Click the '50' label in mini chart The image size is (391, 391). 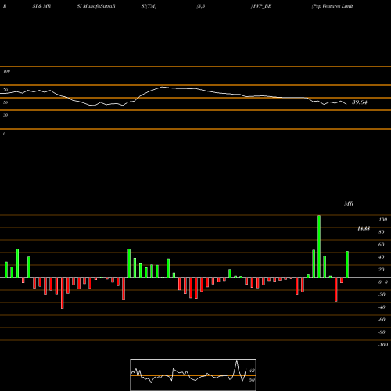tap(252, 380)
